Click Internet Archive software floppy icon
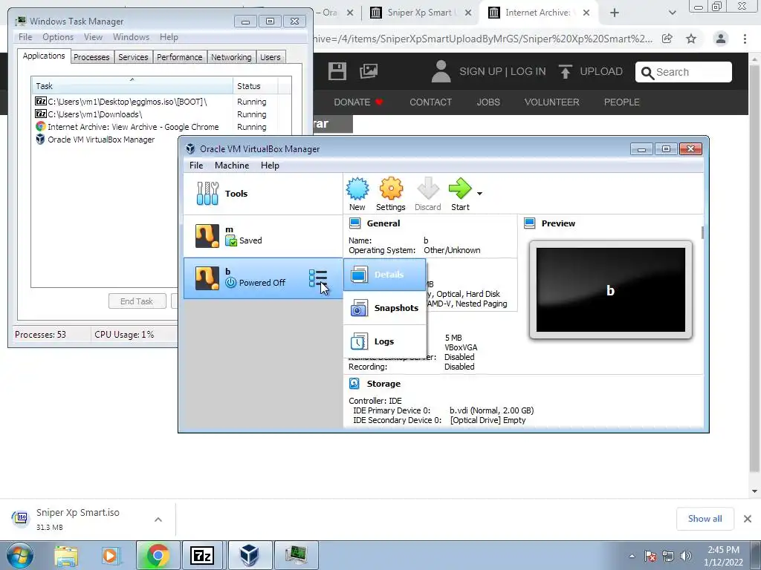The image size is (761, 570). click(337, 71)
